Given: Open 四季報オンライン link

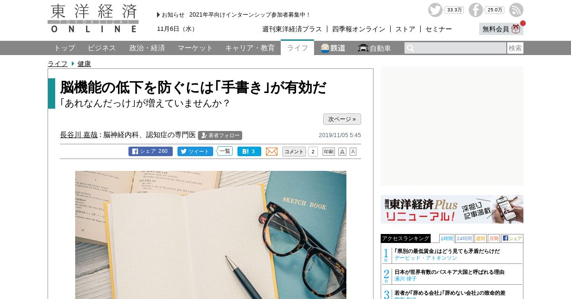Looking at the screenshot, I should pyautogui.click(x=359, y=29).
